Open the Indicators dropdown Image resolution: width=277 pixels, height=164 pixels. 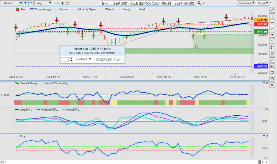pos(246,3)
